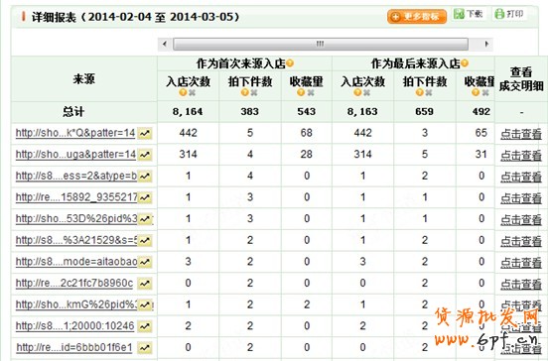Click help icon under last-source 收藏量 column
Screen dimensions: 548x361
click(476, 92)
